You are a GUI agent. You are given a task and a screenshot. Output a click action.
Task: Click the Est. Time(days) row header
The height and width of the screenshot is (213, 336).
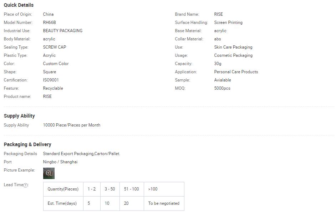63,203
